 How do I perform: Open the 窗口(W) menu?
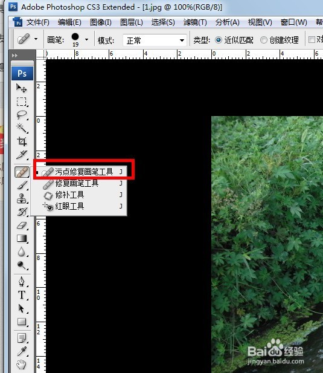point(294,22)
